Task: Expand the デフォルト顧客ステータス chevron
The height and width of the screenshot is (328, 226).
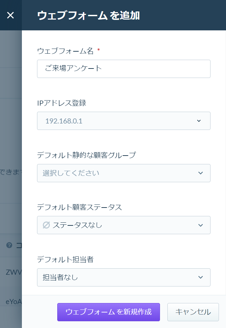Action: pyautogui.click(x=200, y=225)
